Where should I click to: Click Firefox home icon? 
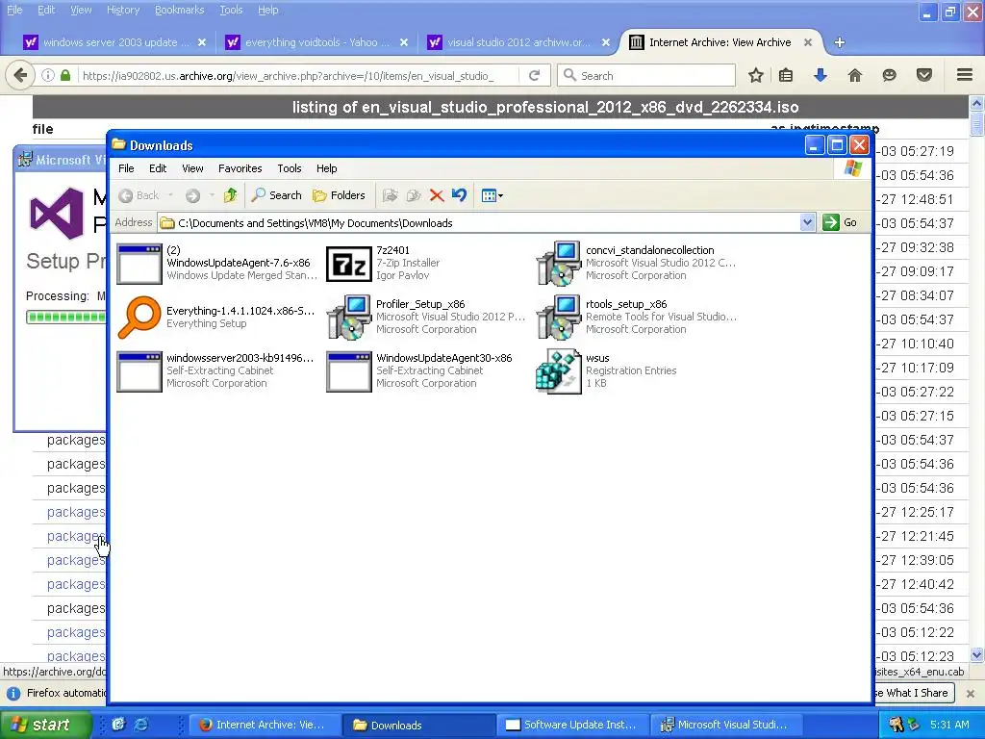pos(854,75)
